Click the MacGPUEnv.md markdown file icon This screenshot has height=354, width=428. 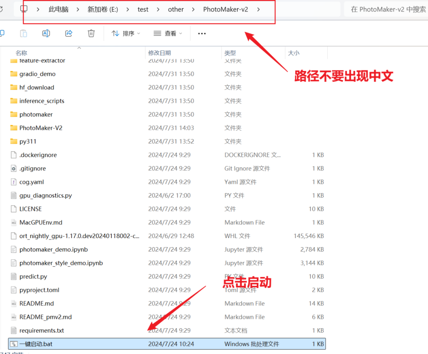coord(13,223)
